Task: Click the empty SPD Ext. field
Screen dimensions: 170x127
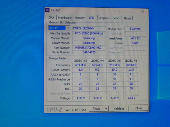Action: pos(135,34)
